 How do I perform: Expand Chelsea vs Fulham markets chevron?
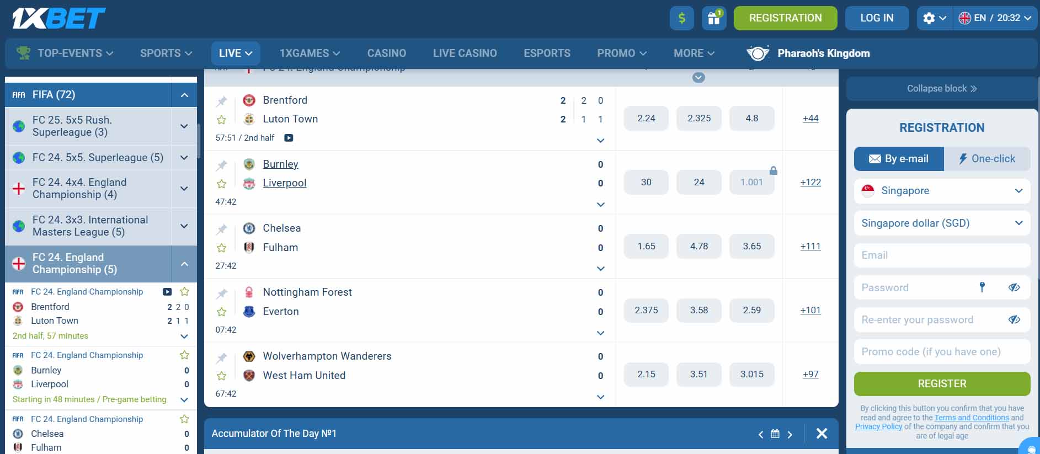pyautogui.click(x=601, y=269)
